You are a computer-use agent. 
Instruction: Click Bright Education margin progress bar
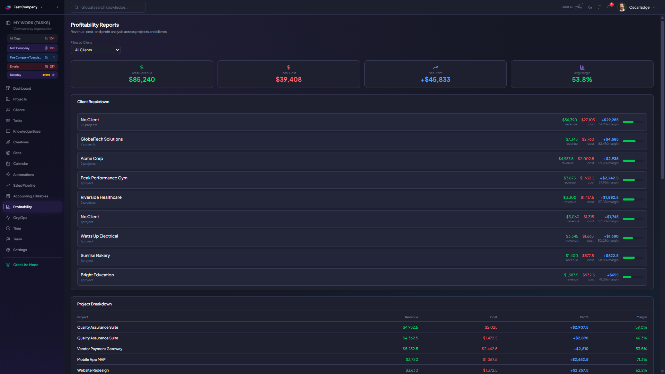(x=633, y=277)
